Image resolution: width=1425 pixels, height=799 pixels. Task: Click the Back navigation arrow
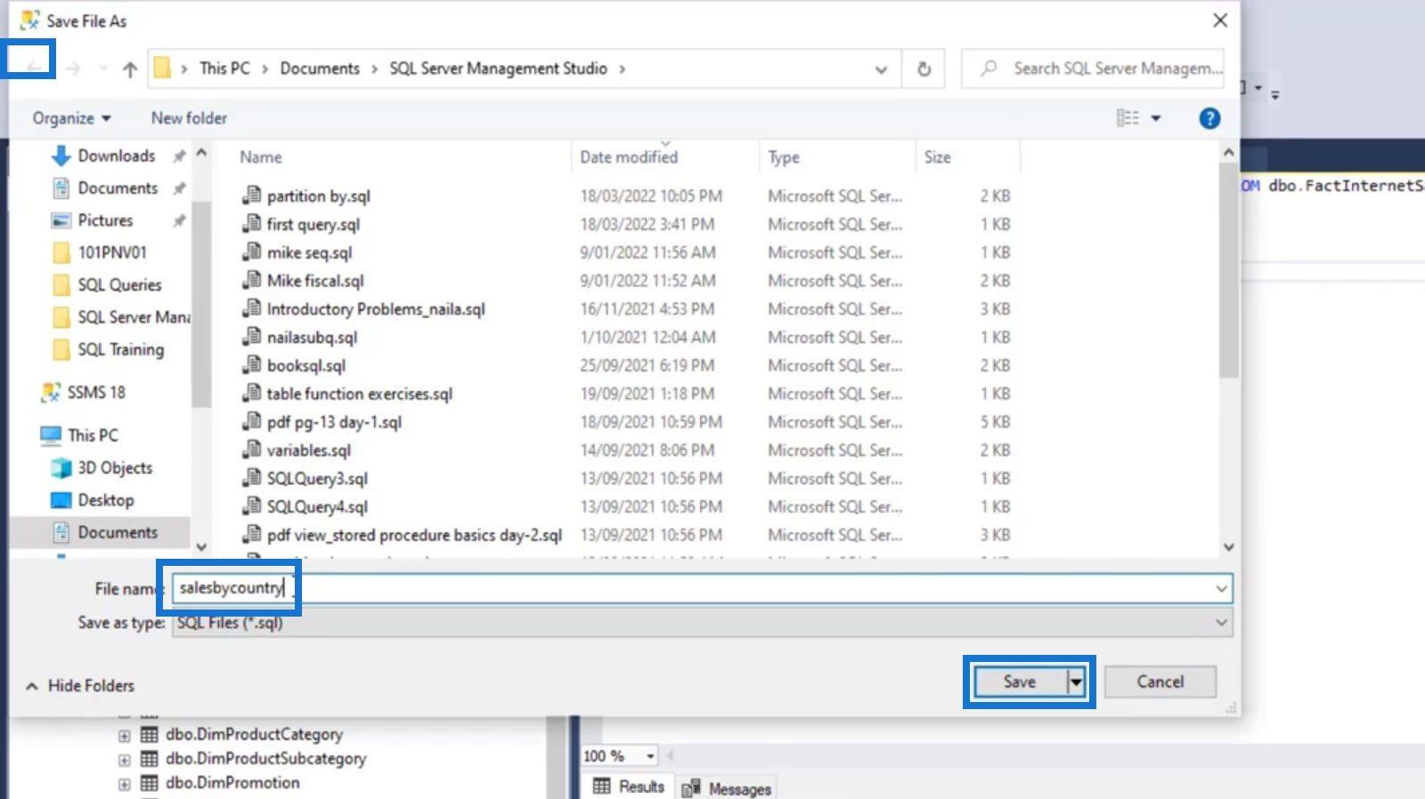click(34, 69)
